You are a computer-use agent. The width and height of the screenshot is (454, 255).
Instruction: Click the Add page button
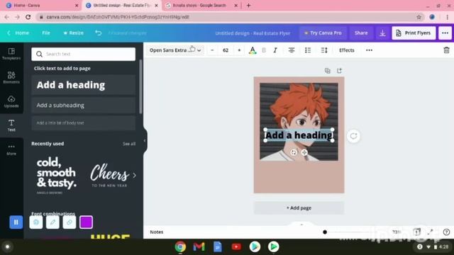(x=299, y=208)
